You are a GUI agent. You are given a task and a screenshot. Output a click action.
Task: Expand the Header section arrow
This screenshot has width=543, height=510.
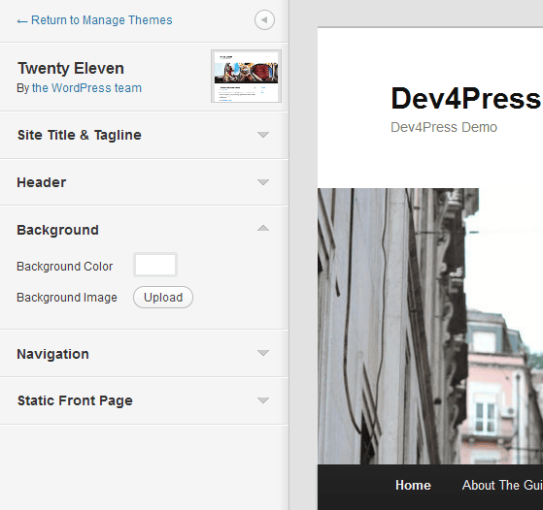coord(263,182)
